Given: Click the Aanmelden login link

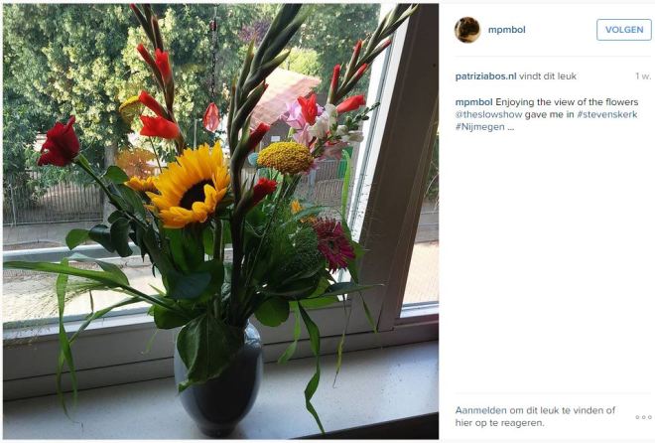Looking at the screenshot, I should 480,410.
